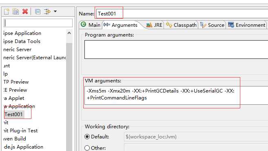Collapse all configuration tree items
This screenshot has height=151, width=268.
tap(38, 11)
